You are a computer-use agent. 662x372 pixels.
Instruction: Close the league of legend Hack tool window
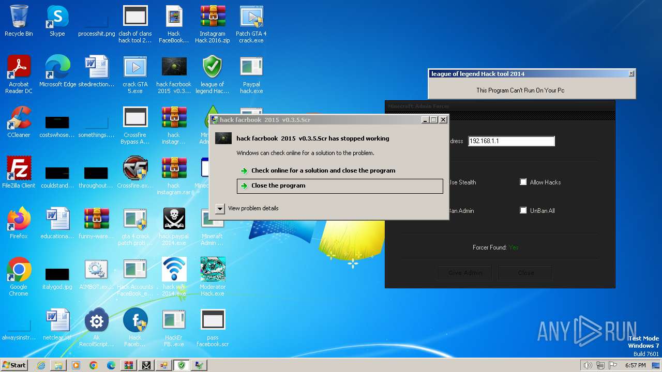(631, 74)
